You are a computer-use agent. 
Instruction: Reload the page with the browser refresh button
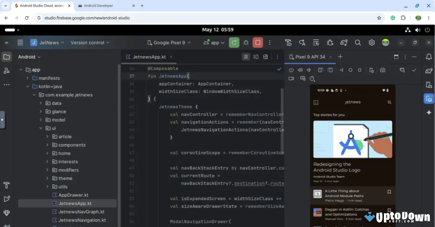26,17
